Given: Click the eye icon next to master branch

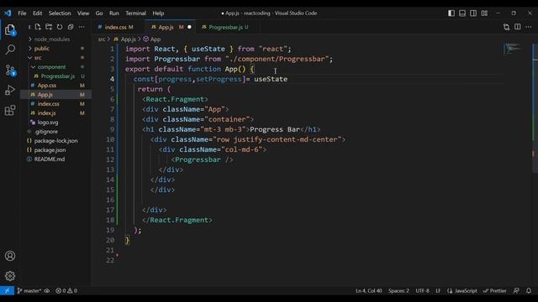Looking at the screenshot, I should 47,291.
